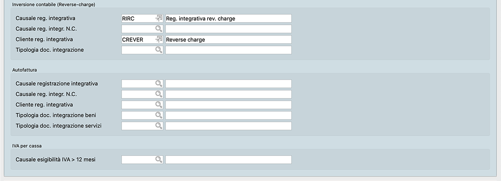Image resolution: width=501 pixels, height=181 pixels.
Task: Search Causale registrazione integrativa in Autofattura
Action: coord(159,84)
